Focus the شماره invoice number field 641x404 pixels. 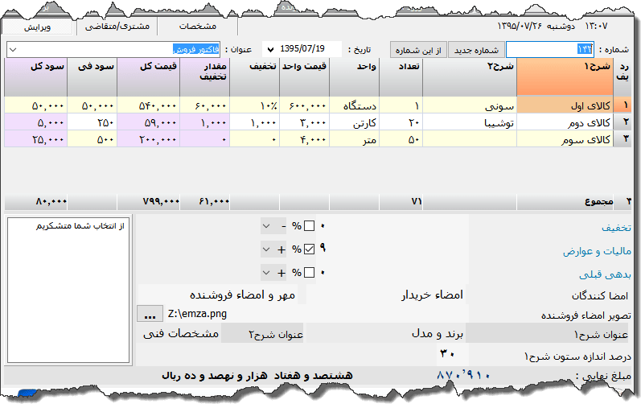click(x=549, y=50)
